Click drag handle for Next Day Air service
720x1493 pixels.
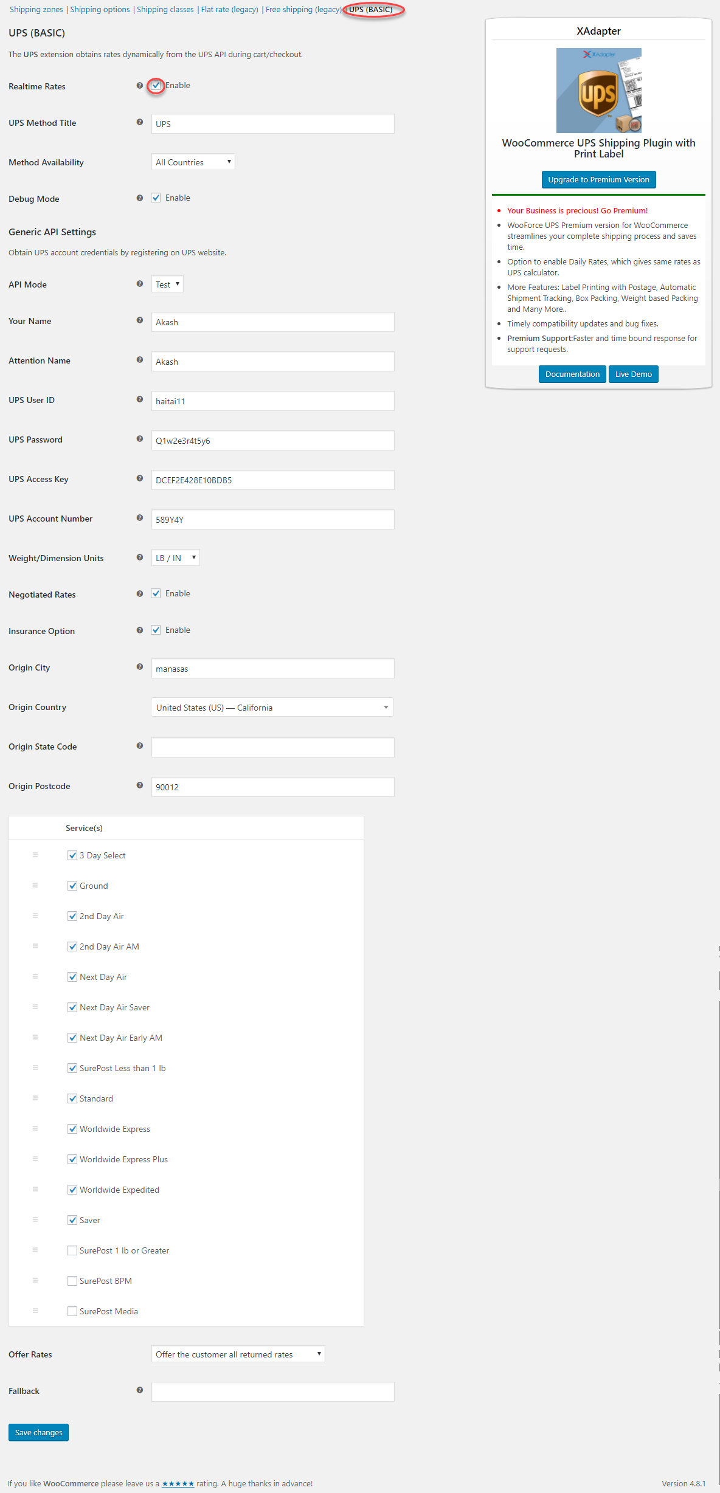tap(35, 976)
